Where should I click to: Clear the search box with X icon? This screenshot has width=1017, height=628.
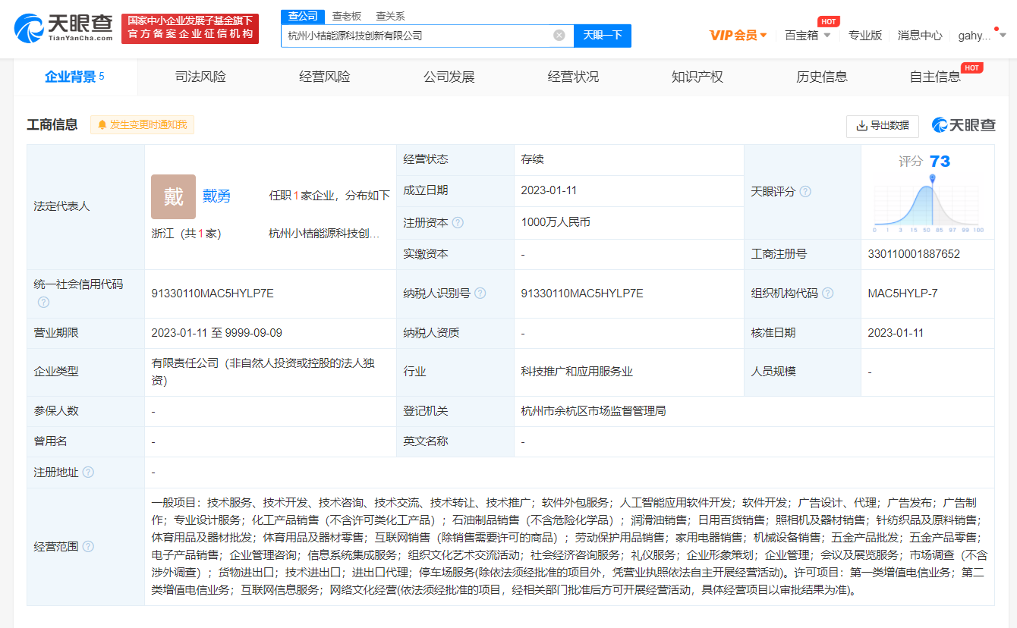(559, 35)
